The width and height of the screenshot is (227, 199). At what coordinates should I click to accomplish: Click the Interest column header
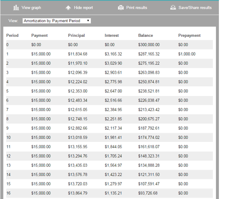pyautogui.click(x=111, y=35)
